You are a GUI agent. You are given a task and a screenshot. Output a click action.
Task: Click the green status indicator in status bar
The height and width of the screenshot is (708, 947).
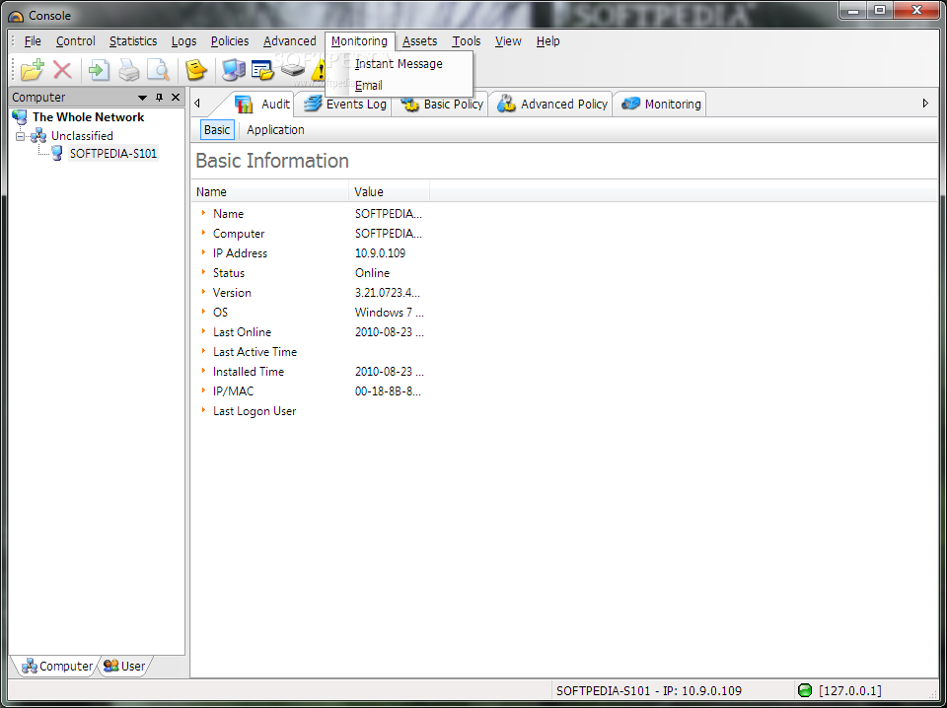pyautogui.click(x=805, y=690)
